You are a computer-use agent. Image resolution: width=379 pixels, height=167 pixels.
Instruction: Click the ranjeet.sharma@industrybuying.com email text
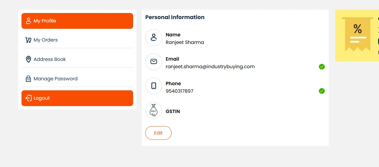[x=210, y=67]
